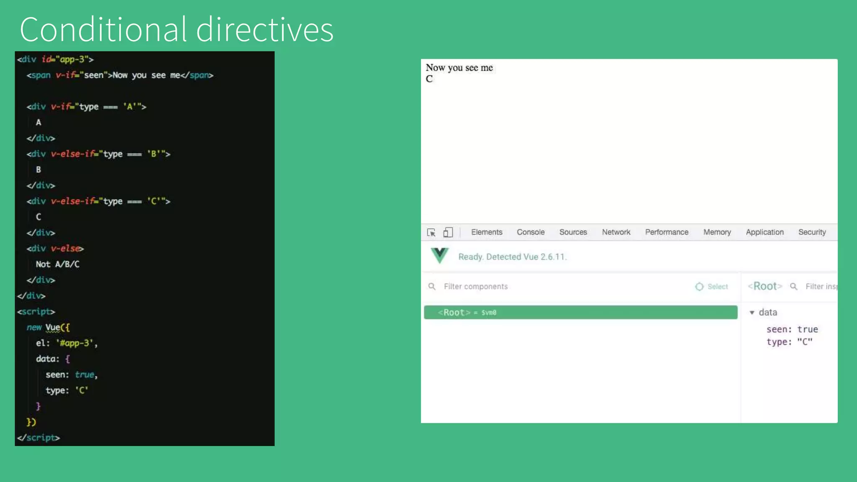Click the inspect element cursor icon

point(431,232)
